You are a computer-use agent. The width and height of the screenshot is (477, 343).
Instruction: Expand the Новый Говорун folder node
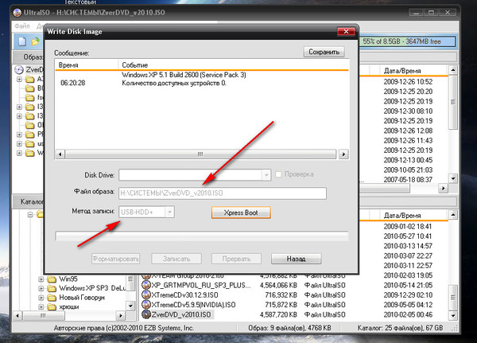(41, 298)
